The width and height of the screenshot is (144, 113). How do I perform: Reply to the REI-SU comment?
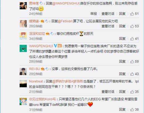122,74
